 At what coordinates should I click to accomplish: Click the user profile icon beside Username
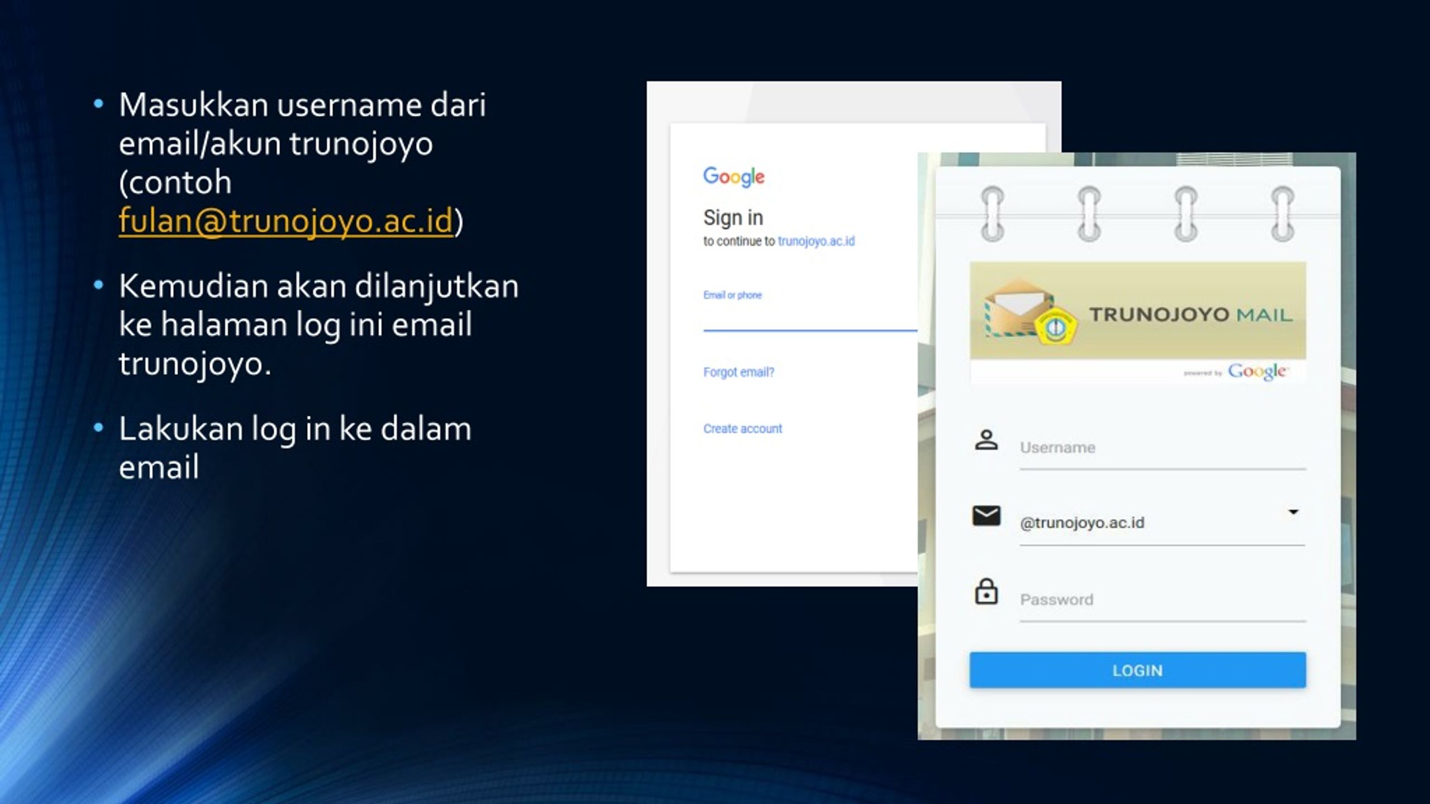tap(986, 440)
